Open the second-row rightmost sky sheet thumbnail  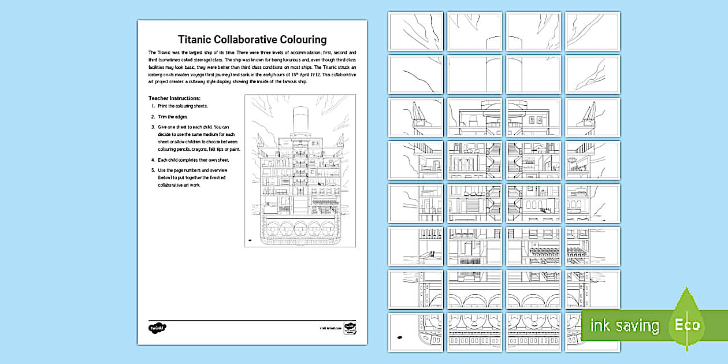592,75
